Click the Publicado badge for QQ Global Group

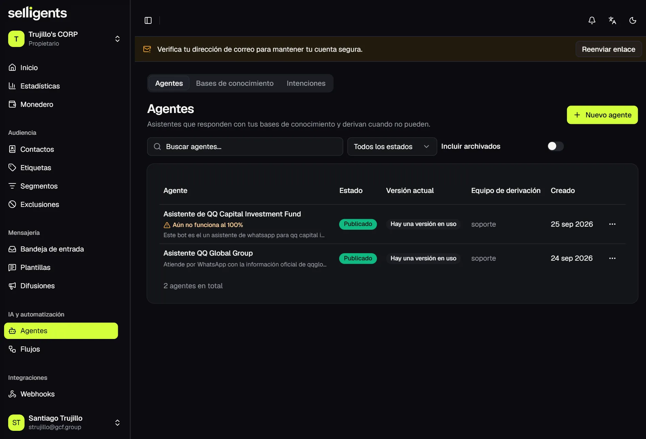(358, 258)
